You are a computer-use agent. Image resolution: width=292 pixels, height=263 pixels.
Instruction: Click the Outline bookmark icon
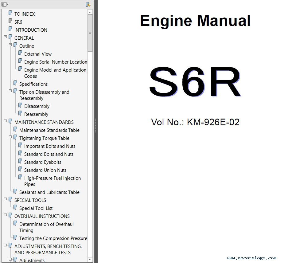coord(15,45)
